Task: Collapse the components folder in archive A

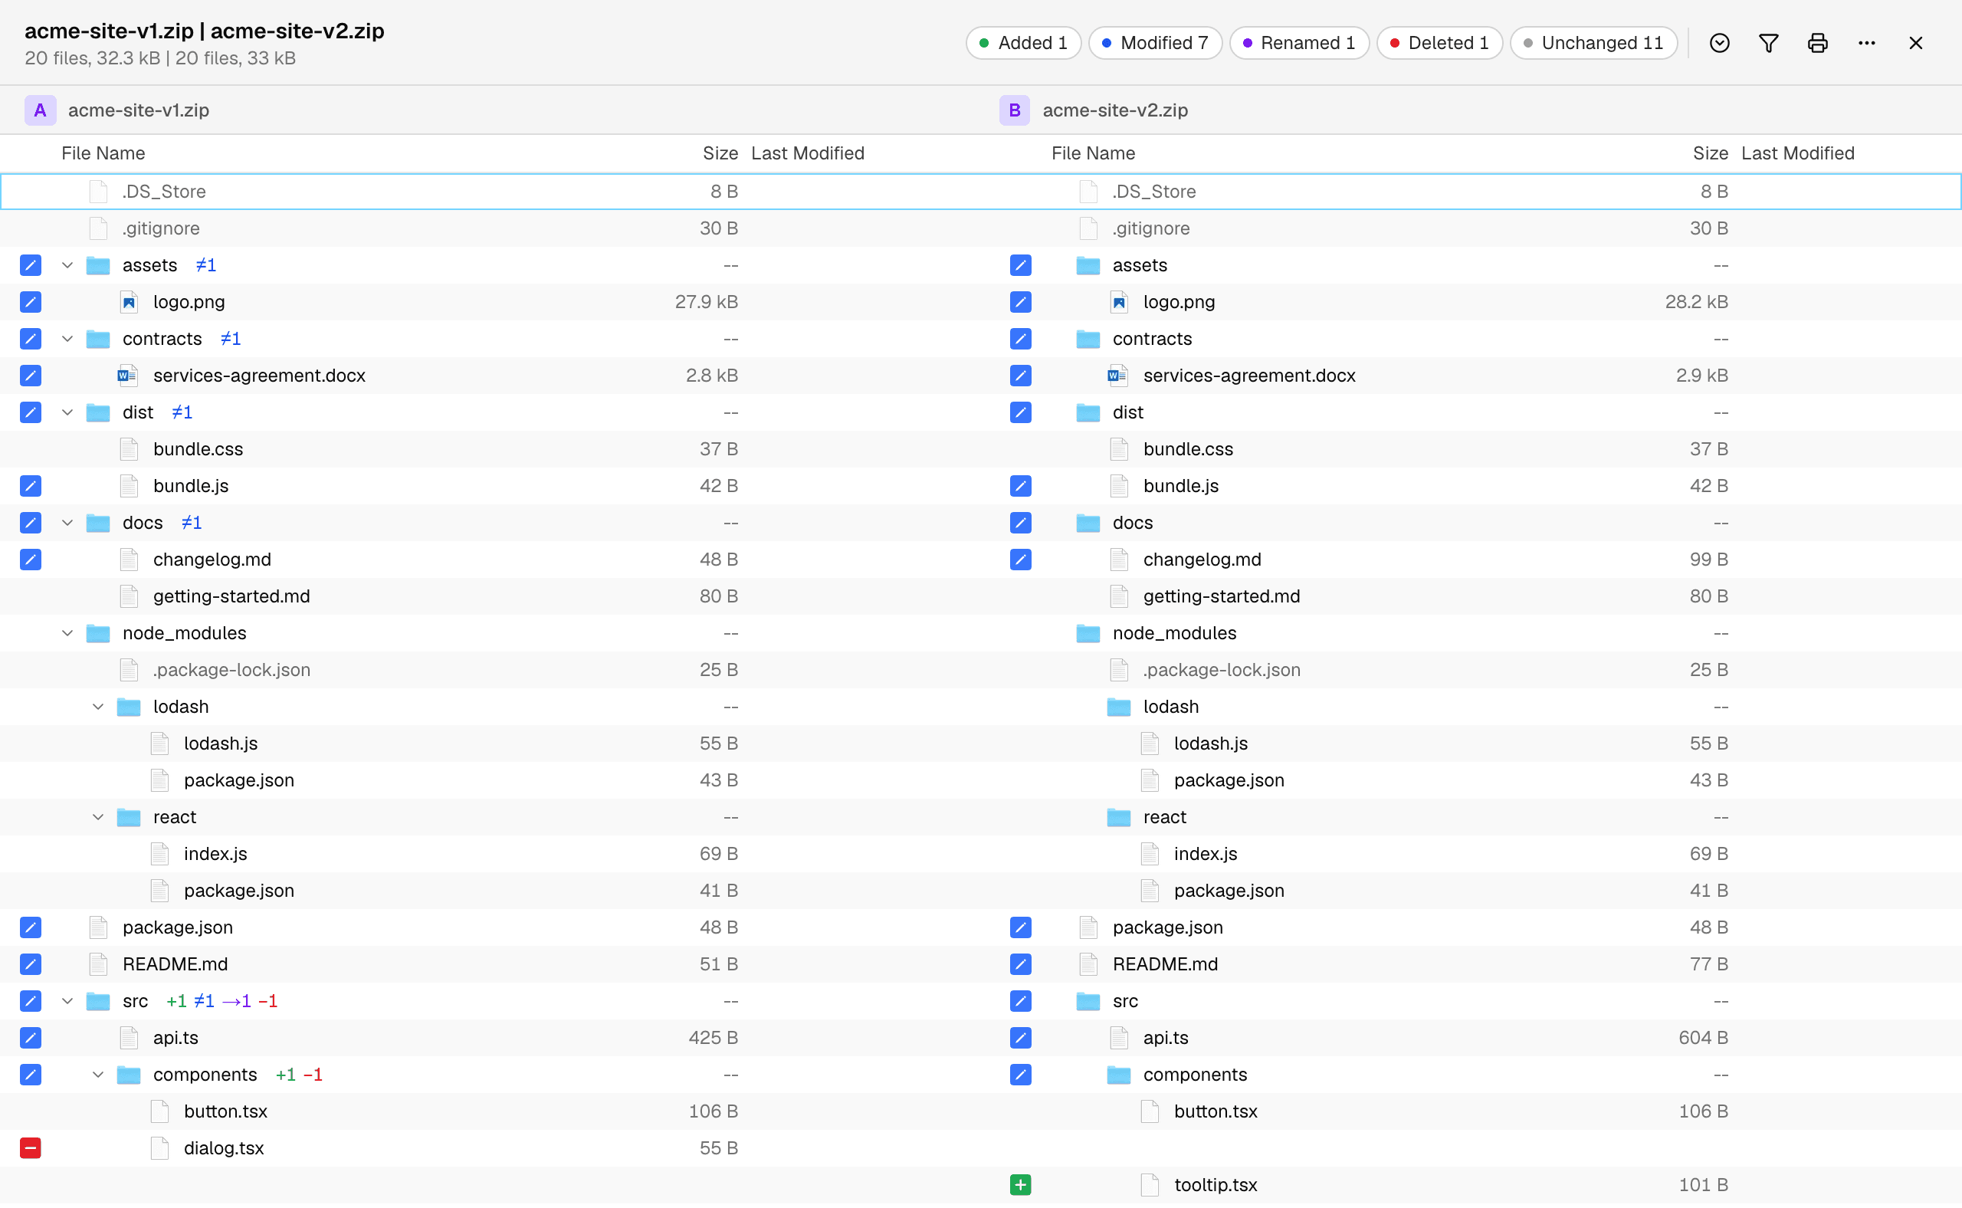Action: pyautogui.click(x=98, y=1075)
